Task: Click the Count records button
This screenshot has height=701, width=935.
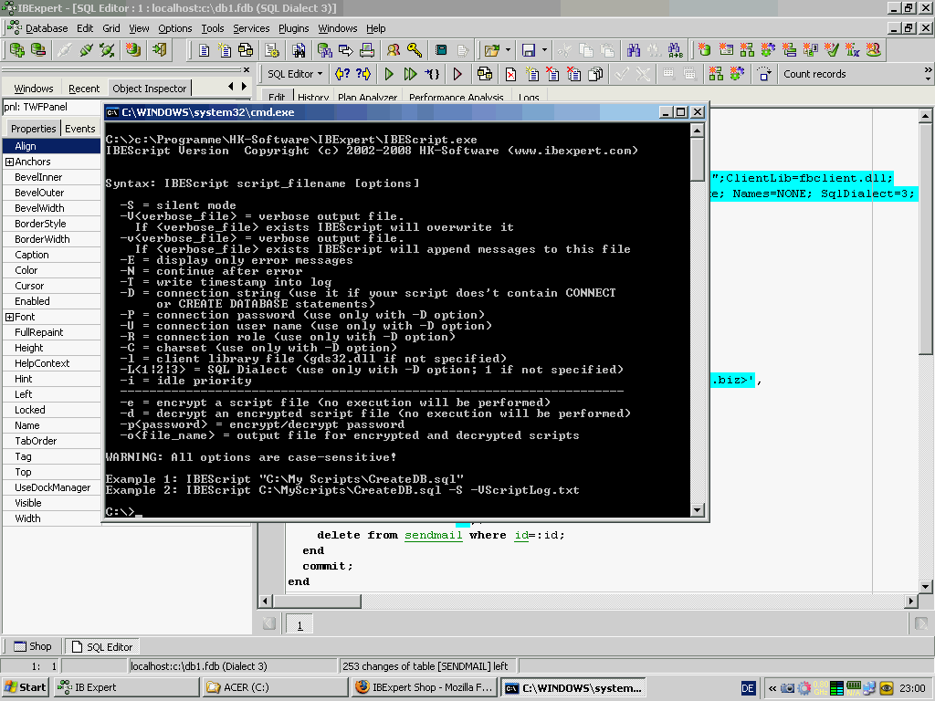Action: [814, 74]
